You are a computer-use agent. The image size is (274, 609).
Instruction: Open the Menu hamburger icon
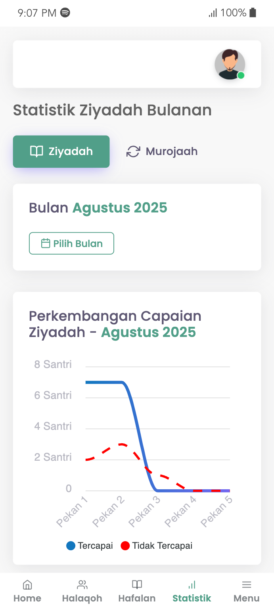tap(246, 584)
